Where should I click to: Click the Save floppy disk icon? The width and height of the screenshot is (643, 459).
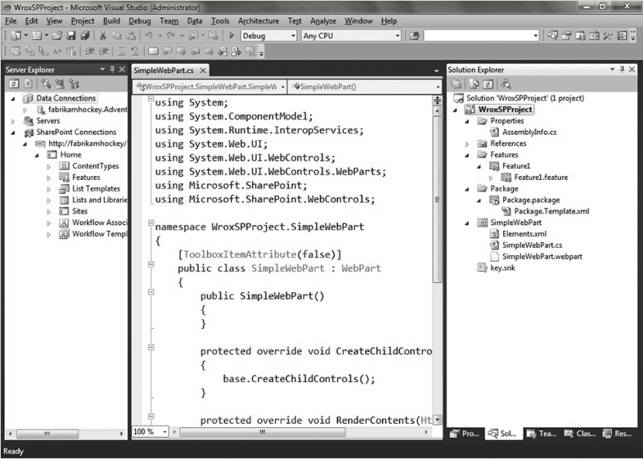coord(71,36)
